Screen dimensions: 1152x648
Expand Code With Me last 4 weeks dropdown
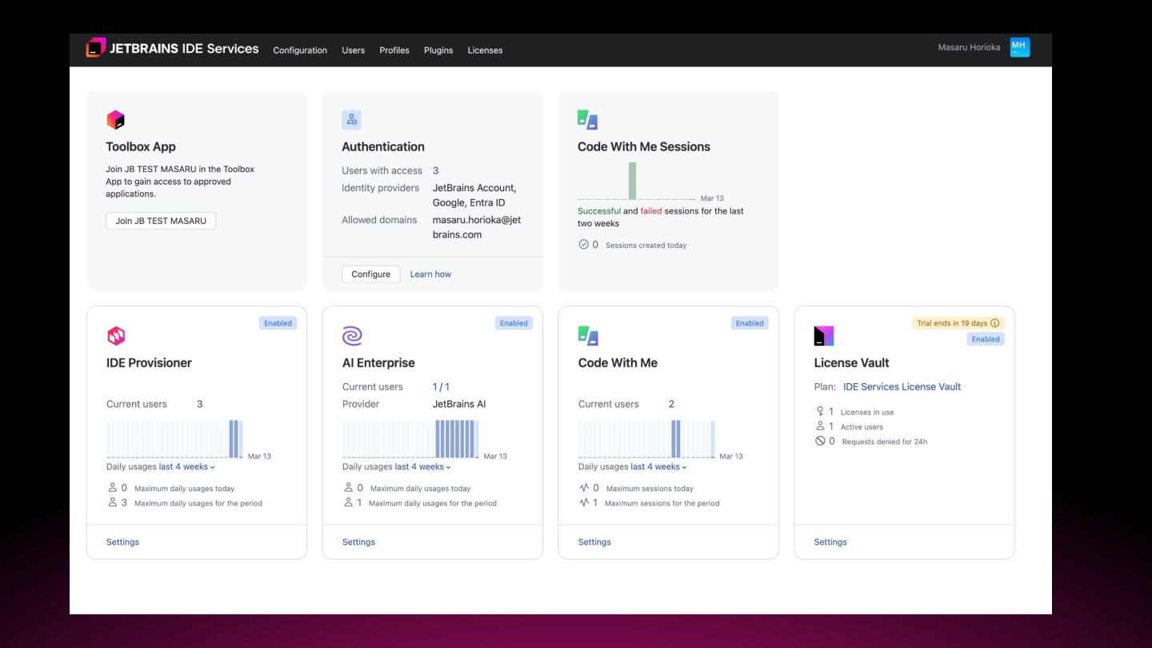pos(659,466)
